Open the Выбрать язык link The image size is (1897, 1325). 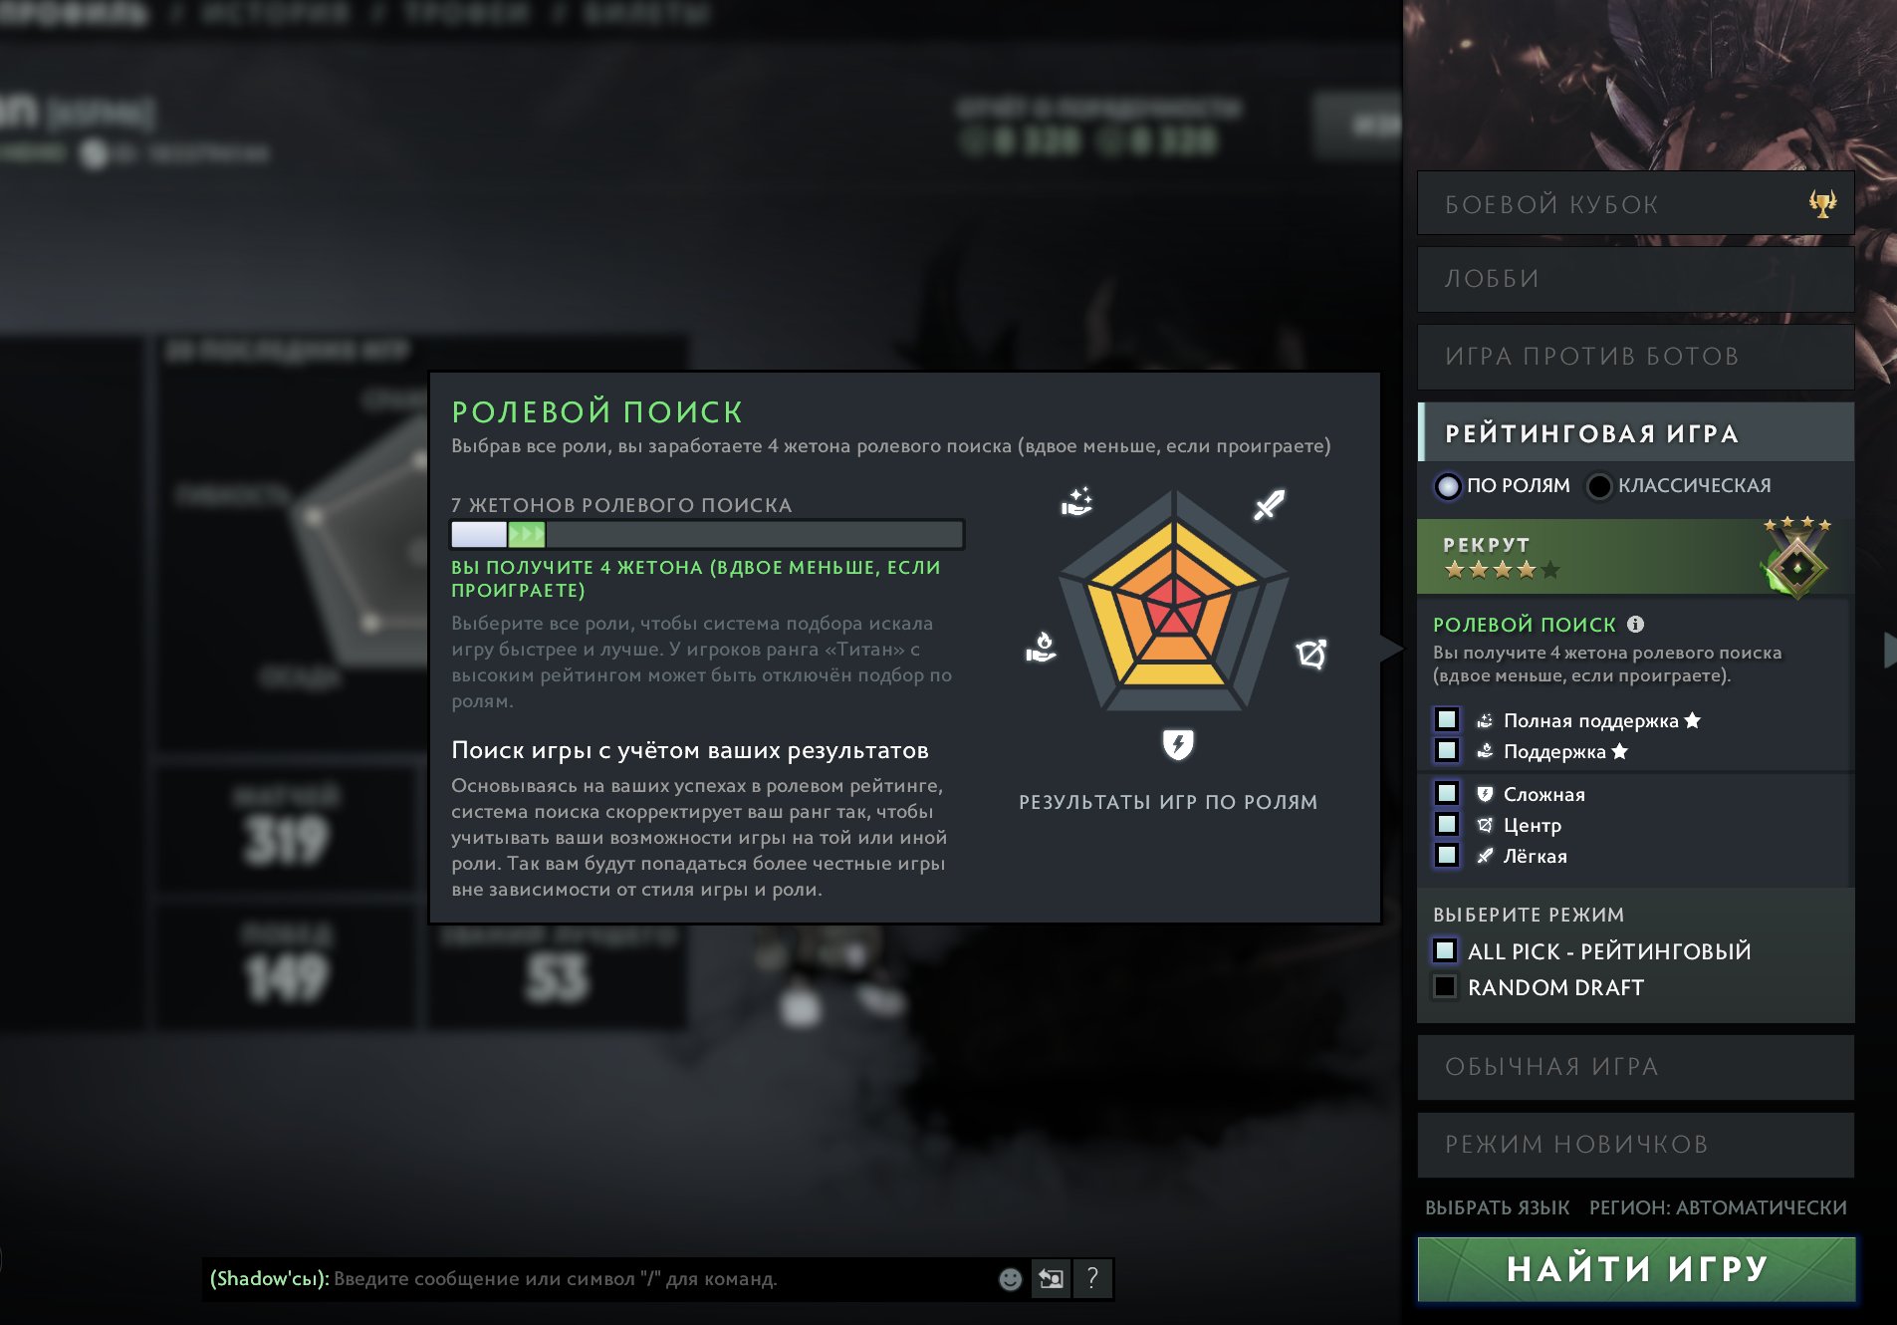pos(1497,1207)
